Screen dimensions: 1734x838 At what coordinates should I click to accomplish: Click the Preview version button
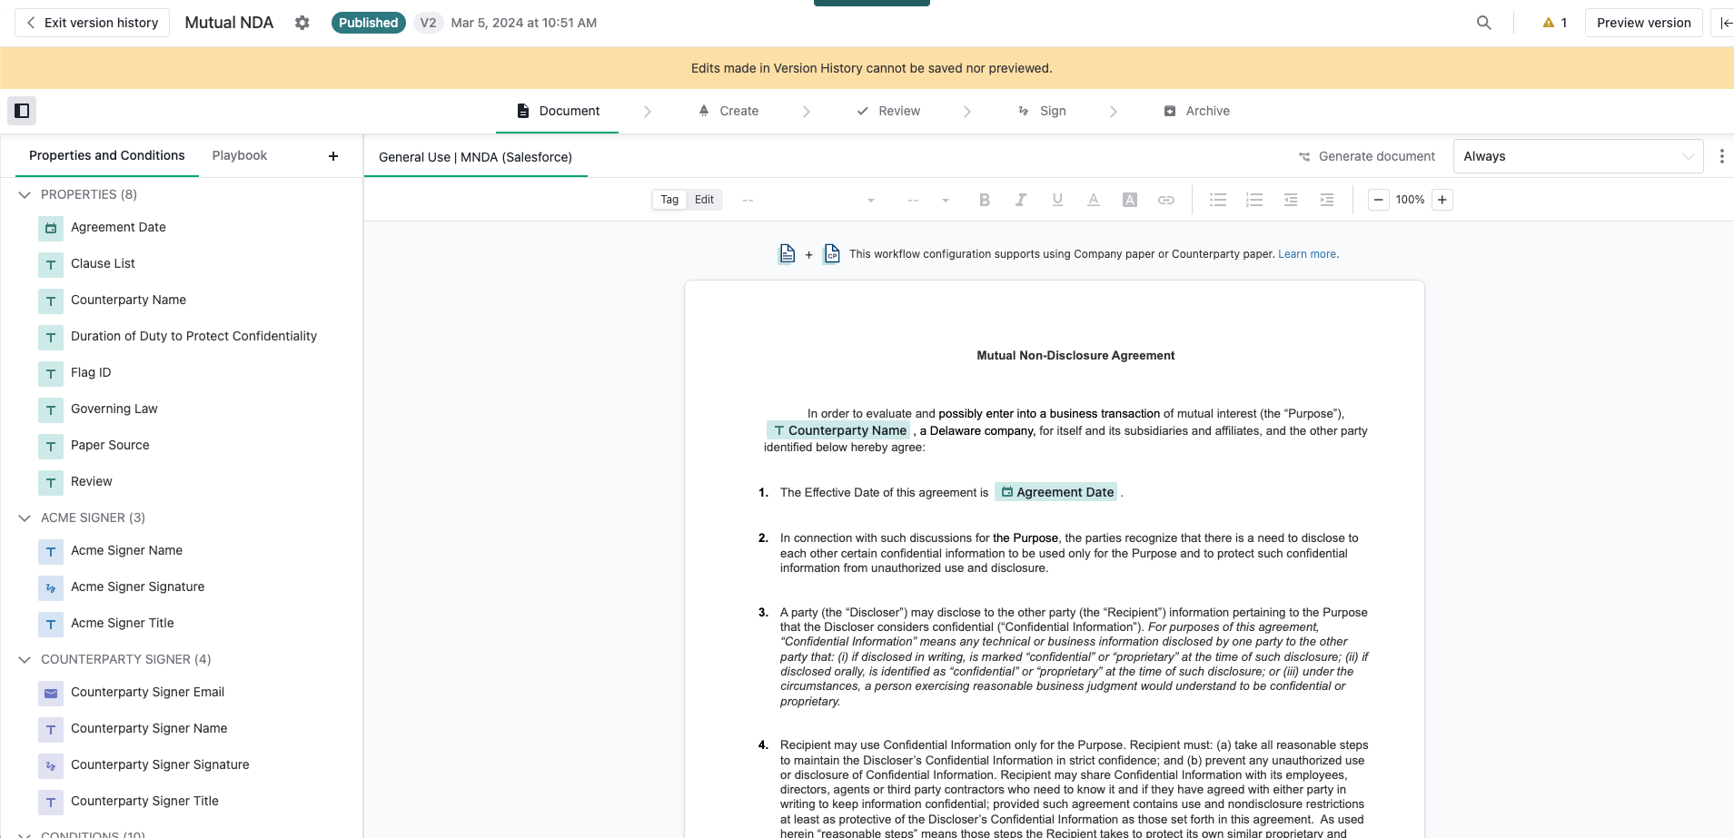(1644, 23)
